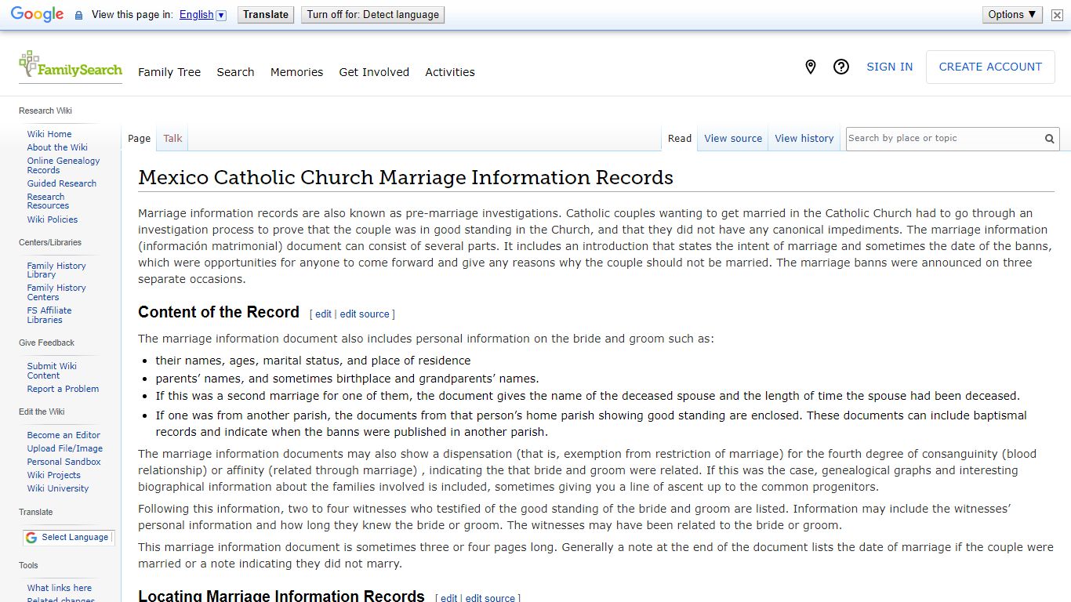Open the Select Language dropdown
This screenshot has width=1071, height=602.
click(x=69, y=538)
